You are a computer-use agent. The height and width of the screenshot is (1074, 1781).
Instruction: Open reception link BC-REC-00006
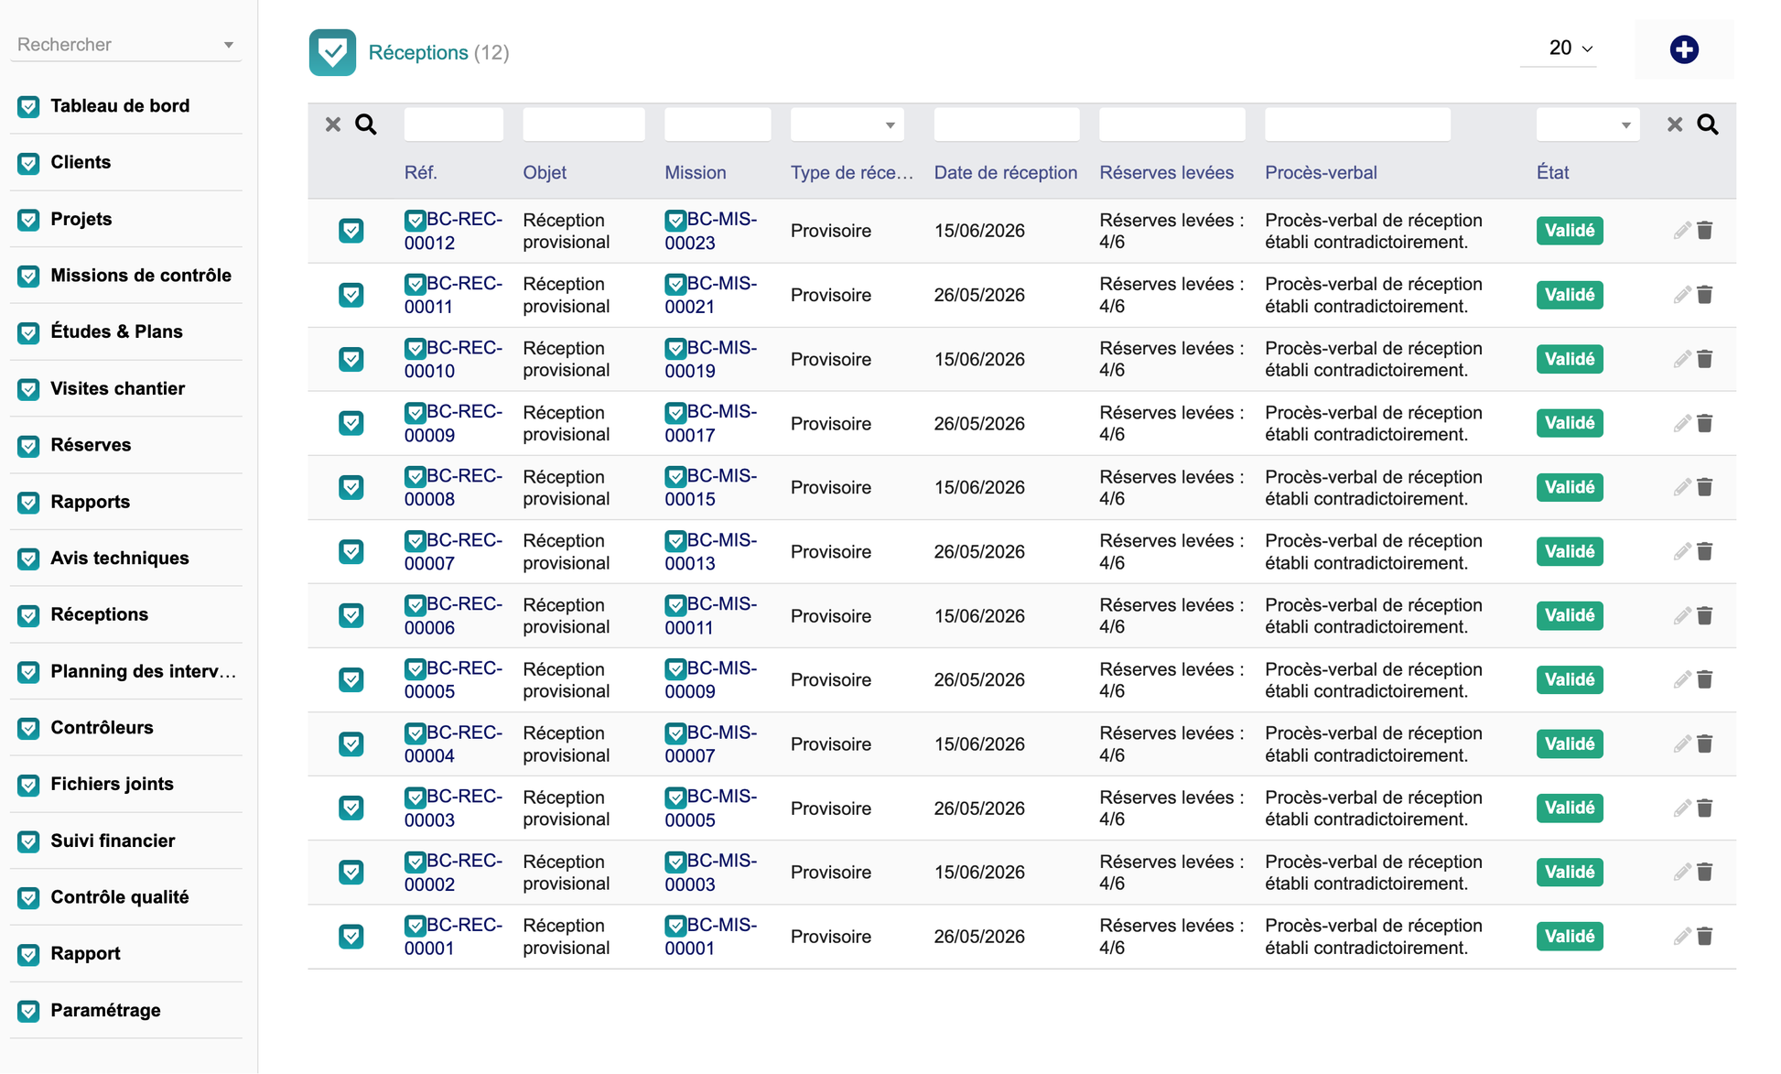point(454,615)
